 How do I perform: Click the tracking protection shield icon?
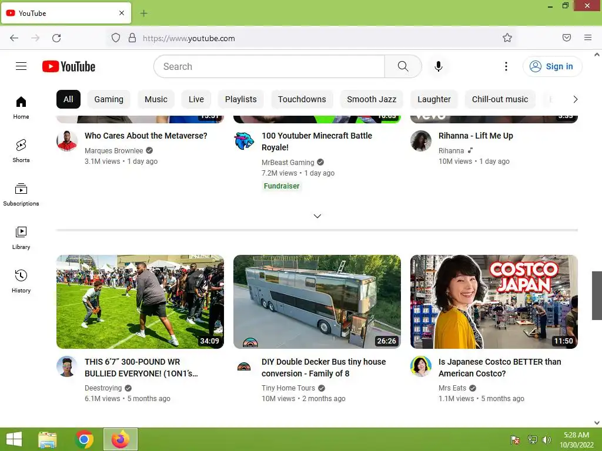pyautogui.click(x=116, y=38)
